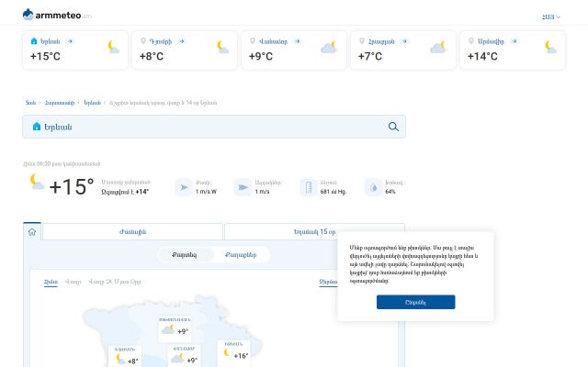The width and height of the screenshot is (588, 367).
Task: Accept cookies with the blue Ընդունել button
Action: pyautogui.click(x=415, y=302)
